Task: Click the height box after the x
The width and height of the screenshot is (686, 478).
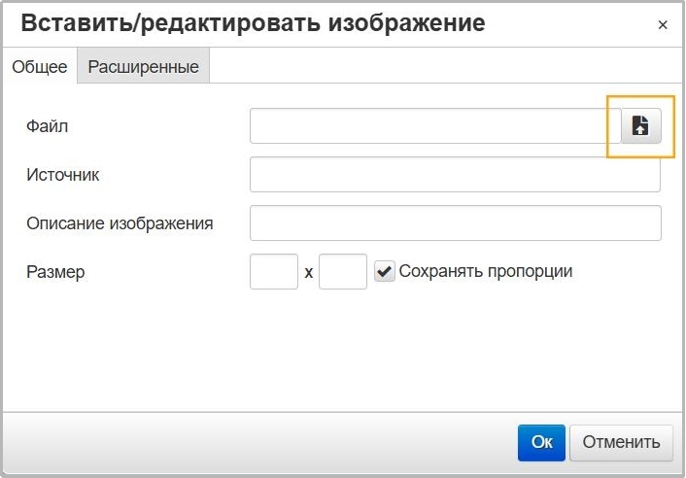Action: point(343,272)
